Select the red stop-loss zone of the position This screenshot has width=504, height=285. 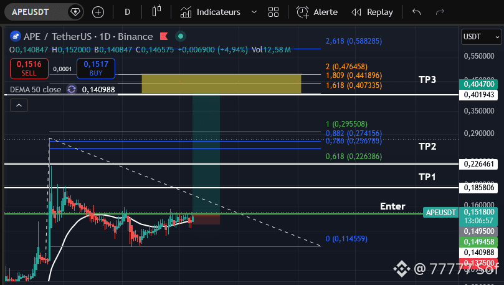[206, 219]
